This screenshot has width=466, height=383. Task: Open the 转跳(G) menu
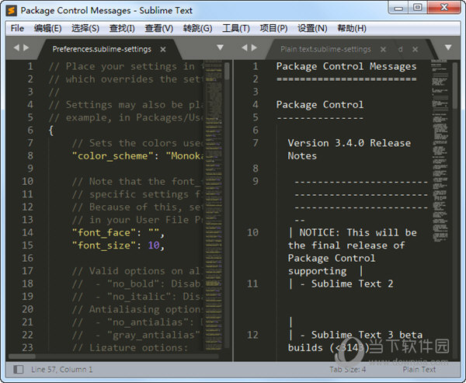197,28
